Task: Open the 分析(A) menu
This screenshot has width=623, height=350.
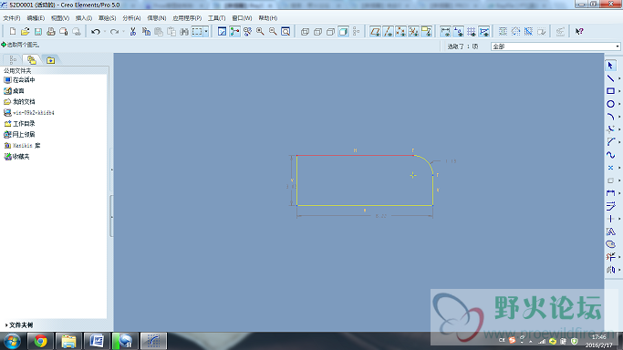Action: 131,18
